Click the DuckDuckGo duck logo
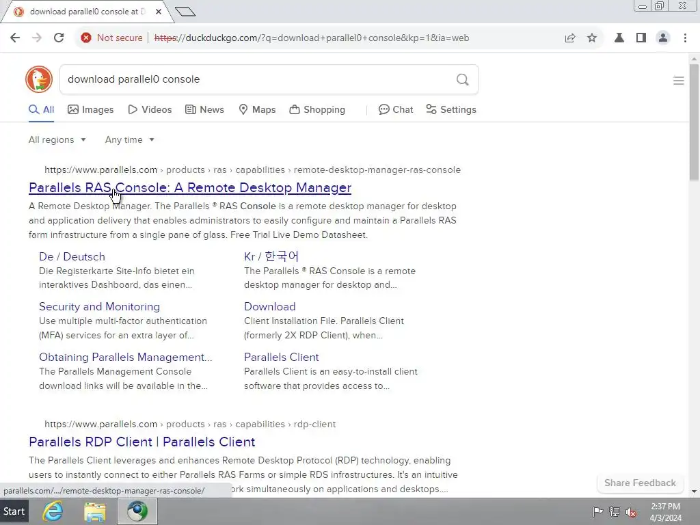The width and height of the screenshot is (700, 525). click(39, 79)
